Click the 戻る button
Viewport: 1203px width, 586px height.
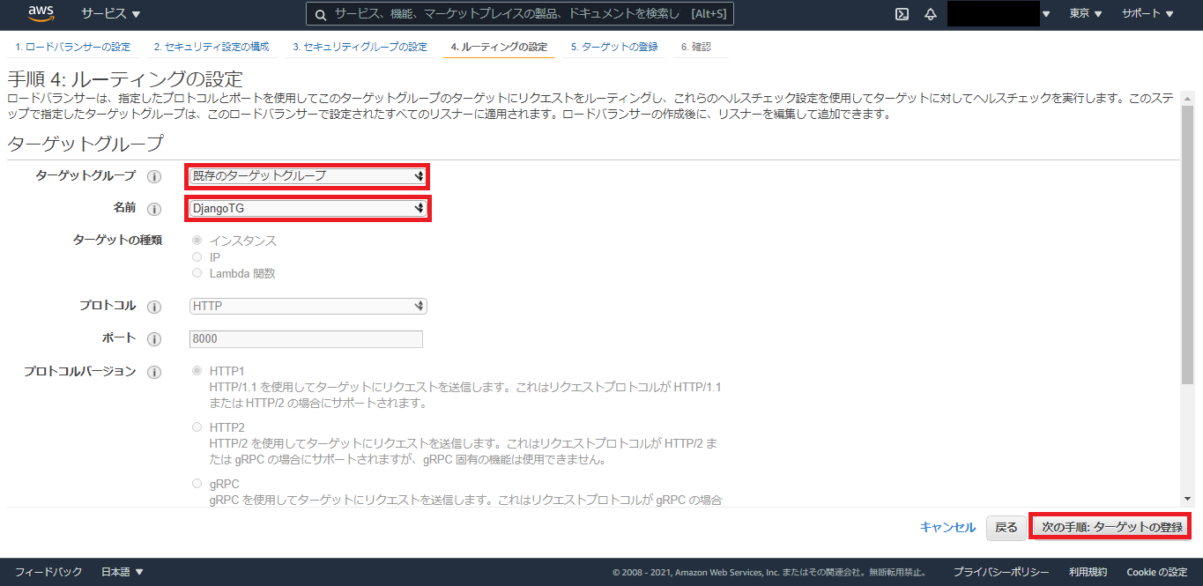(1006, 527)
